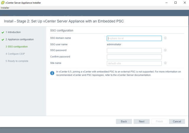Close the installer window
Image resolution: width=189 pixels, height=133 pixels.
pos(185,3)
